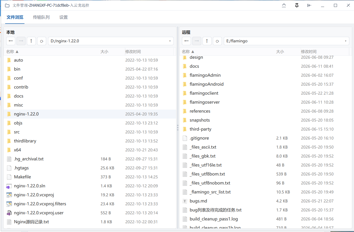The height and width of the screenshot is (232, 354).
Task: Click the nginx-1.22.0.vcxproj.user file icon
Action: [x=9, y=213]
